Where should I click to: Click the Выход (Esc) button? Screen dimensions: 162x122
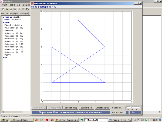[86, 107]
